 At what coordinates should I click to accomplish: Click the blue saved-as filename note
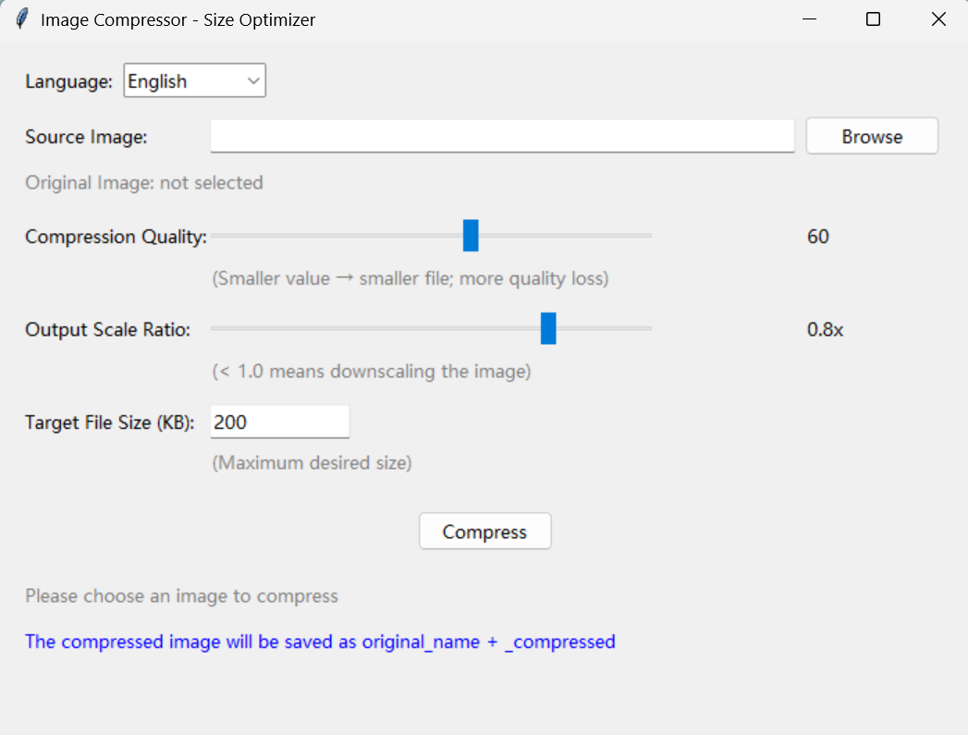coord(320,642)
